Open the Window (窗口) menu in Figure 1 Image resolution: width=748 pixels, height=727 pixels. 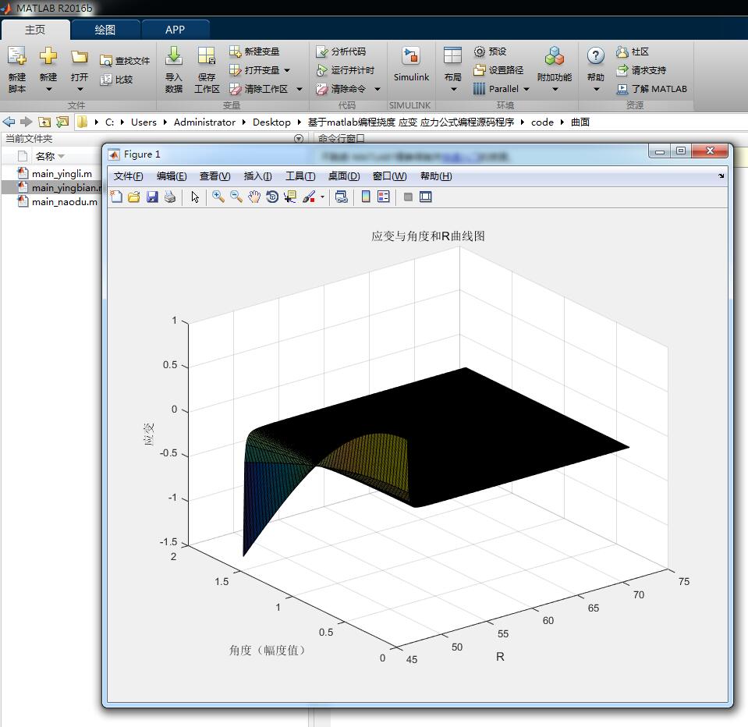[390, 176]
